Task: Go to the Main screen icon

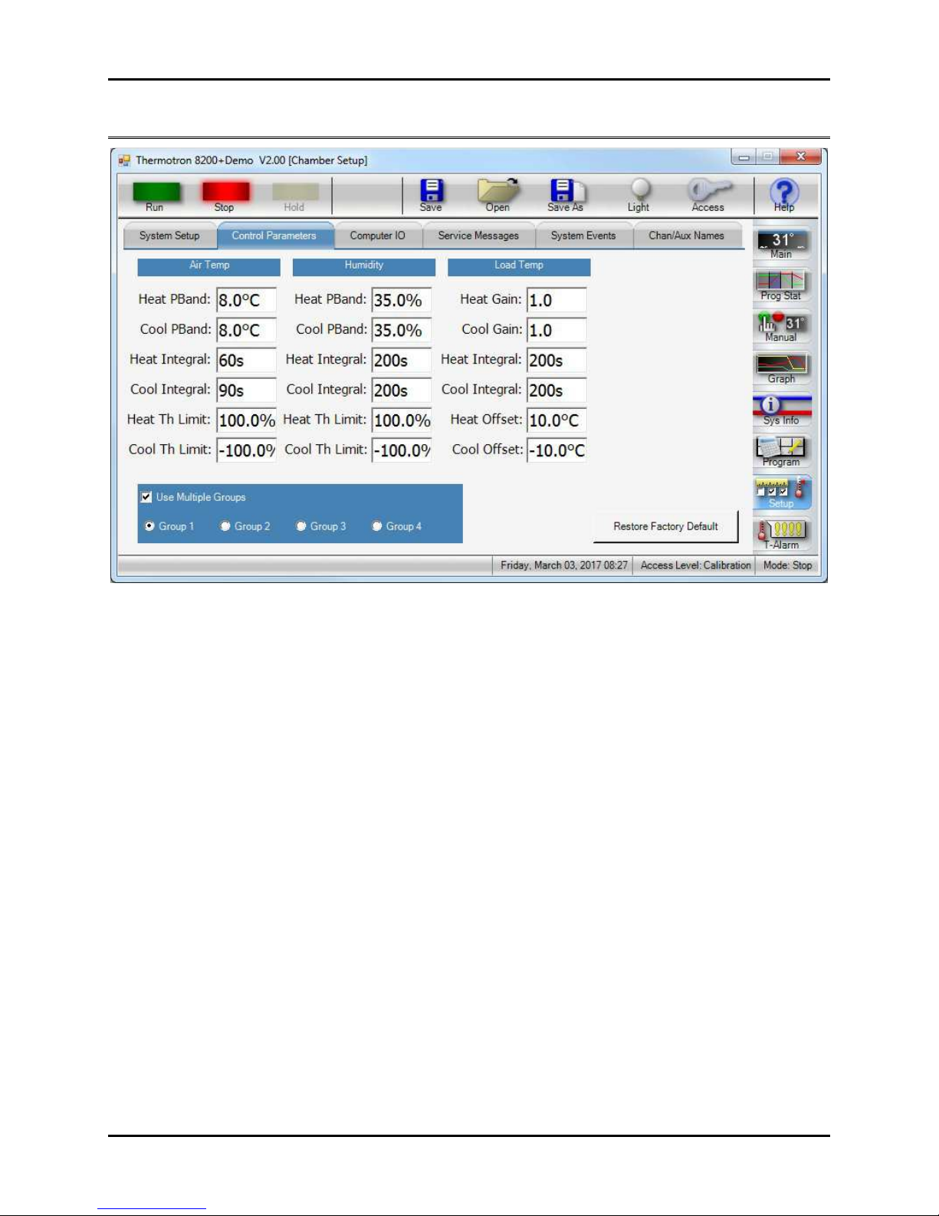Action: [782, 245]
